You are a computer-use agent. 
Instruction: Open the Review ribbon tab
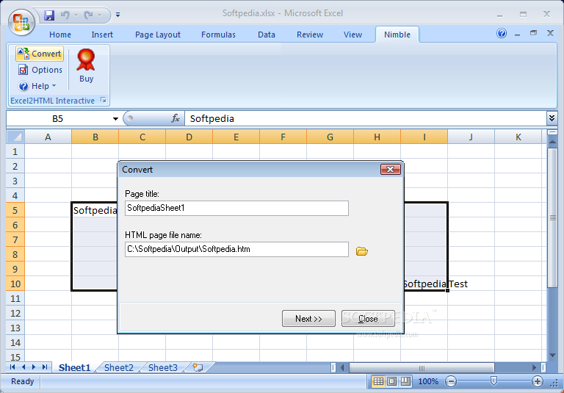[310, 35]
